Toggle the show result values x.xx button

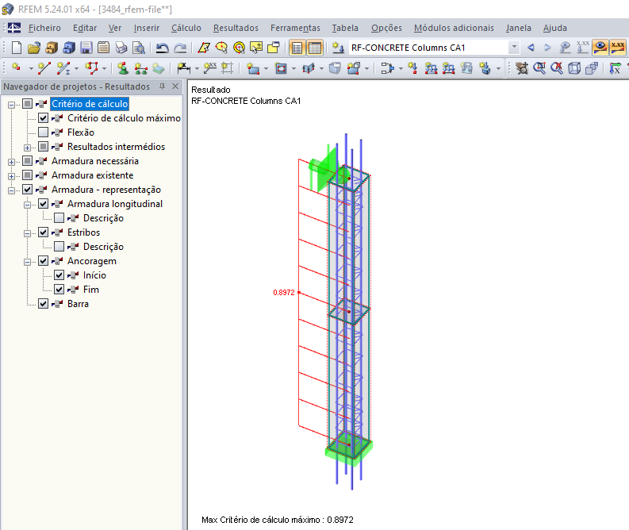point(618,48)
